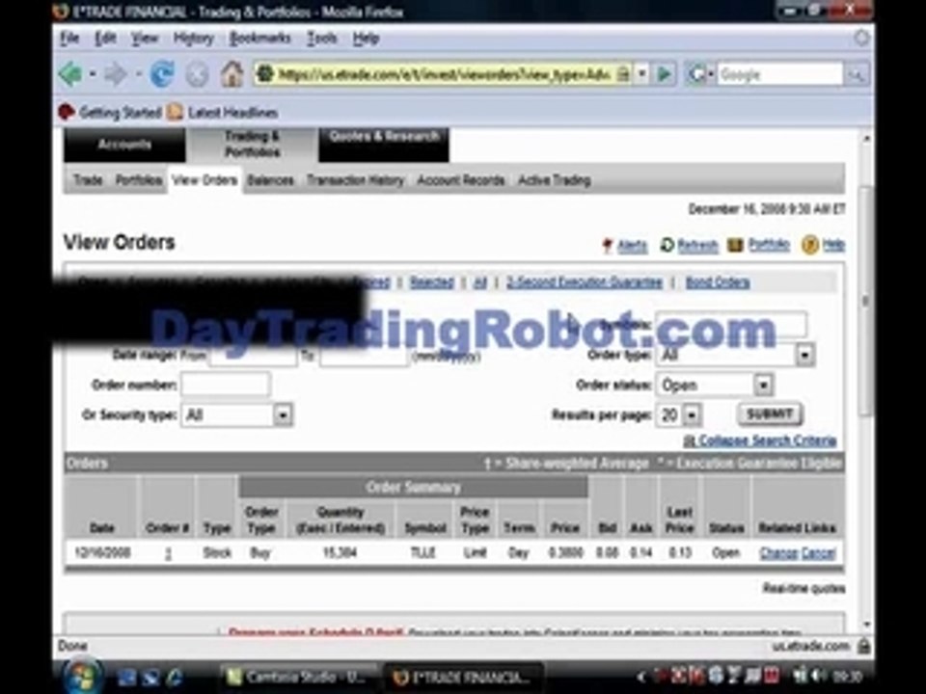This screenshot has height=694, width=926.
Task: Click the Cancel link for TLLE order
Action: click(818, 553)
